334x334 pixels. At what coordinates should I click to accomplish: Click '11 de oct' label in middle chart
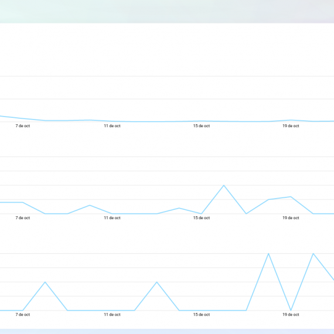(112, 218)
